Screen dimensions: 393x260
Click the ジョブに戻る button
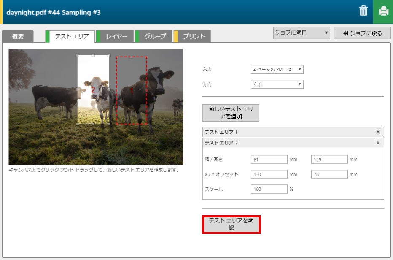(x=362, y=33)
